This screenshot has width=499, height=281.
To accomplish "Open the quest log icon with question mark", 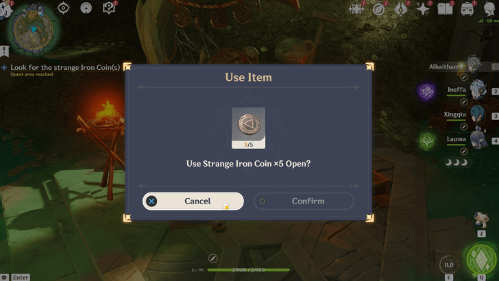I will point(109,8).
